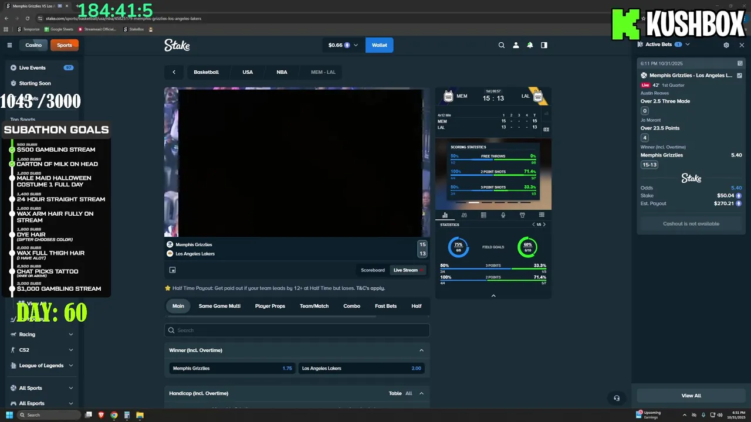
Task: Open Active Bets settings gear
Action: coord(726,45)
